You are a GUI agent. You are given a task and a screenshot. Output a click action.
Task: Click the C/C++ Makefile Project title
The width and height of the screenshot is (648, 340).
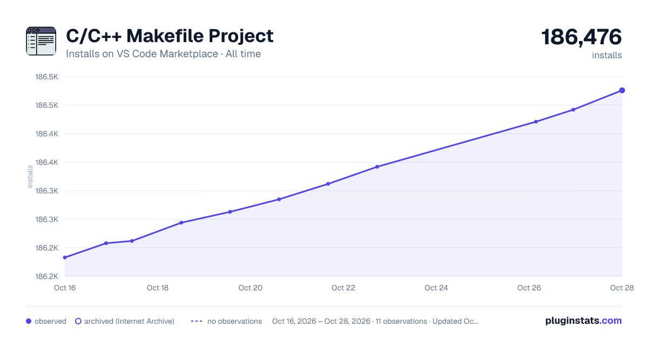(x=170, y=36)
